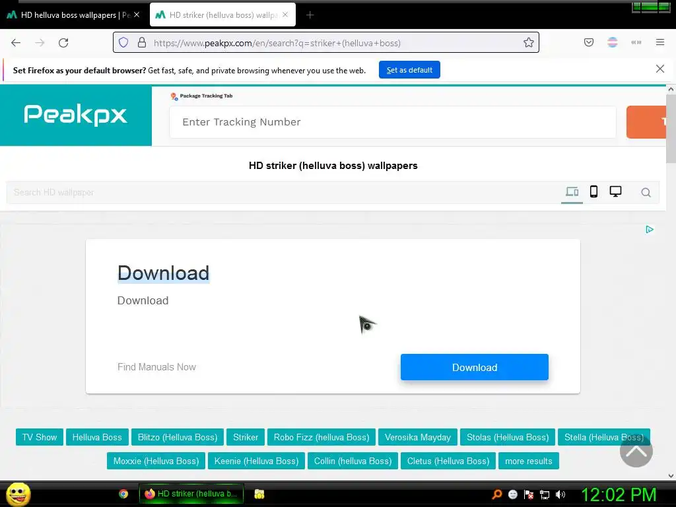Go back to previous page
Viewport: 676px width, 507px height.
pos(16,43)
